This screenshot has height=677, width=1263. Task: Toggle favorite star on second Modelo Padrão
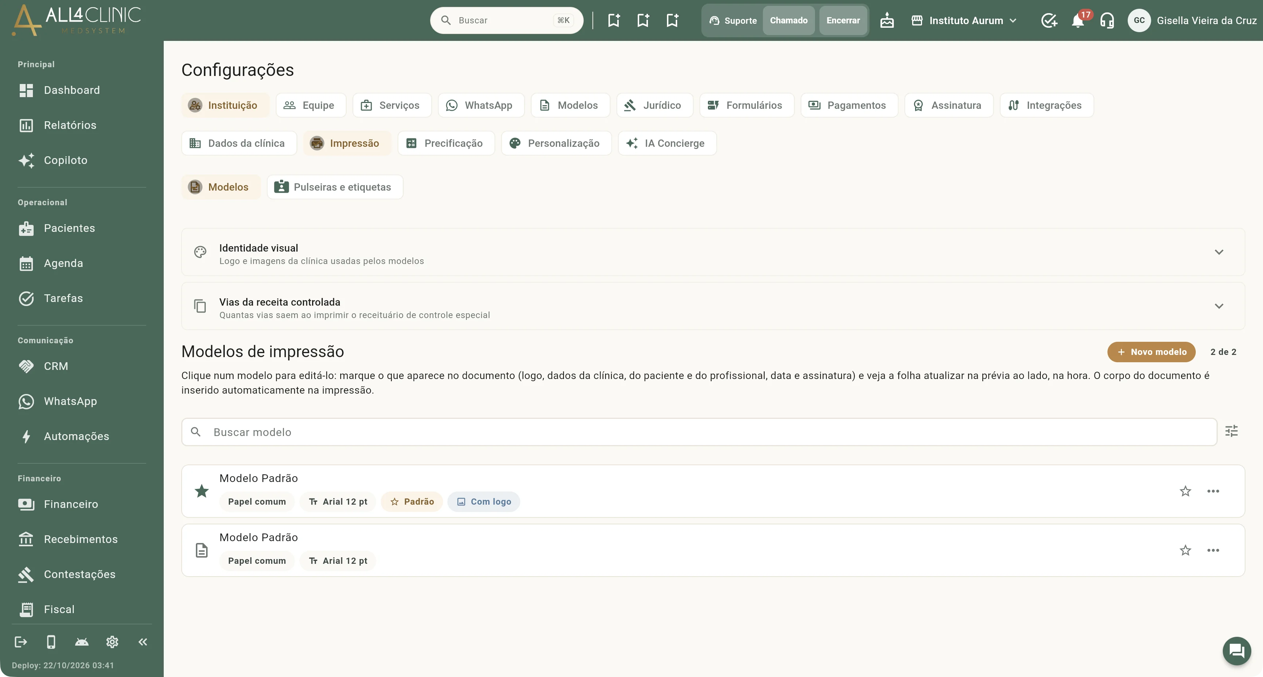tap(1185, 550)
